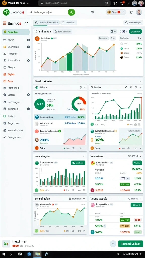Screen dimensions: 145x258
Task: Toggle the green indicator beside Kanlatus fadaten
Action: pyautogui.click(x=59, y=131)
